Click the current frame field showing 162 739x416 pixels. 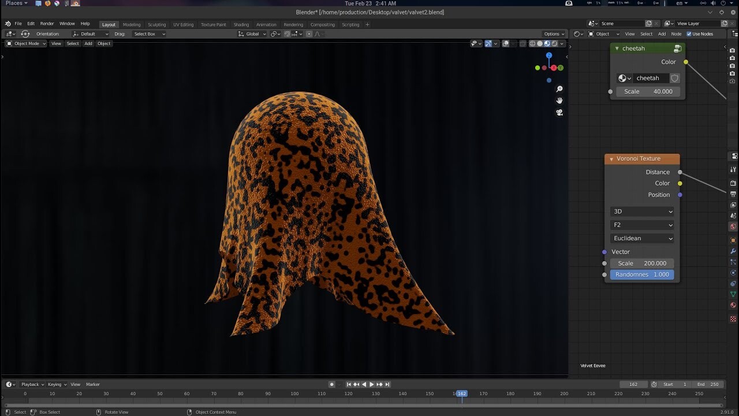tap(633, 384)
